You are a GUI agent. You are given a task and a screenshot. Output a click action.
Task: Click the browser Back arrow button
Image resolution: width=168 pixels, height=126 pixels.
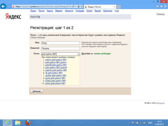(x=4, y=6)
